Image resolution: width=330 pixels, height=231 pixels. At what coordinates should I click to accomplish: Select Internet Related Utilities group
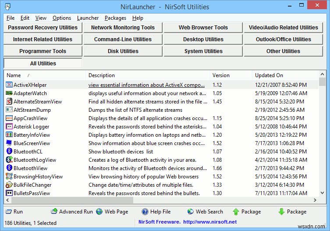(x=43, y=39)
